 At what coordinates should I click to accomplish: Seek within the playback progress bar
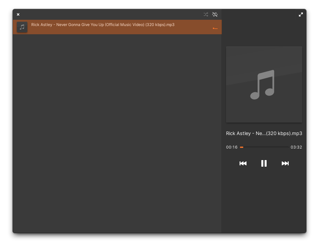[x=264, y=147]
